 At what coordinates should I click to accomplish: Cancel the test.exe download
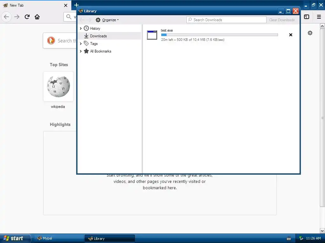pyautogui.click(x=291, y=35)
